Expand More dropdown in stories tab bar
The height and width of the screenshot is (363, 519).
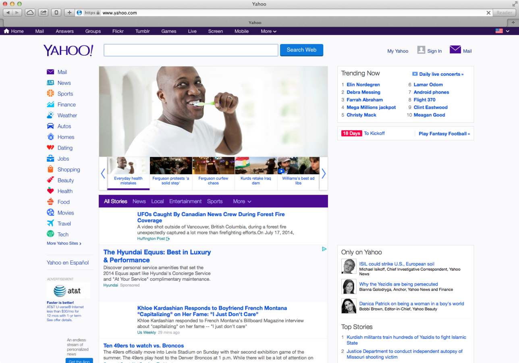pos(242,201)
